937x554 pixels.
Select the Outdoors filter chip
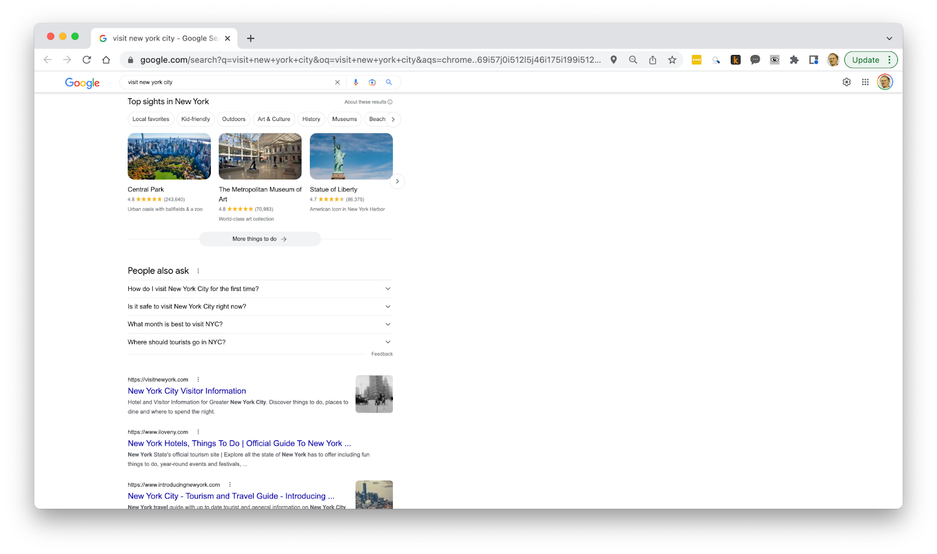pos(234,119)
